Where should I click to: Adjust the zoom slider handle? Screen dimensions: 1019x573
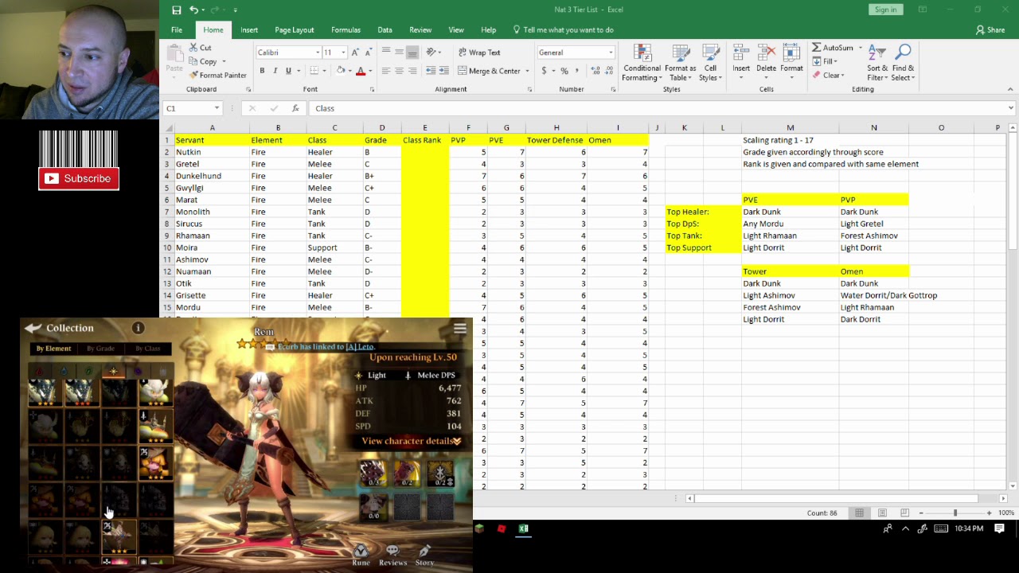(955, 513)
